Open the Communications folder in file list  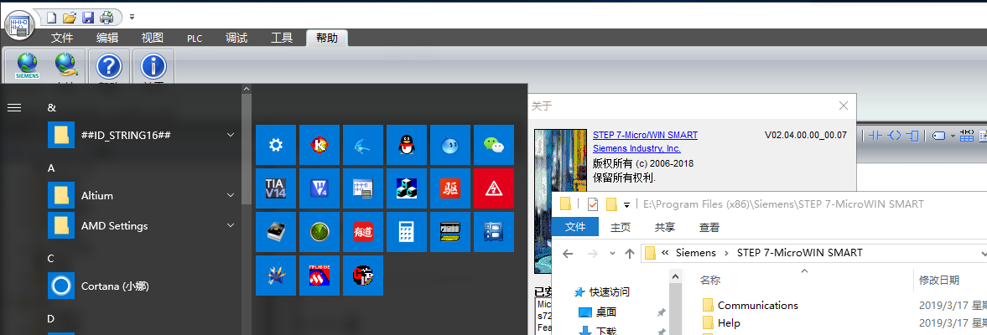tap(757, 305)
